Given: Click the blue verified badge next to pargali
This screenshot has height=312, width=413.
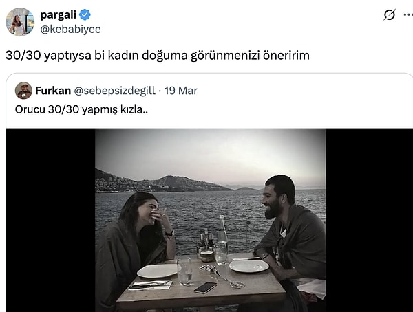Looking at the screenshot, I should tap(85, 14).
